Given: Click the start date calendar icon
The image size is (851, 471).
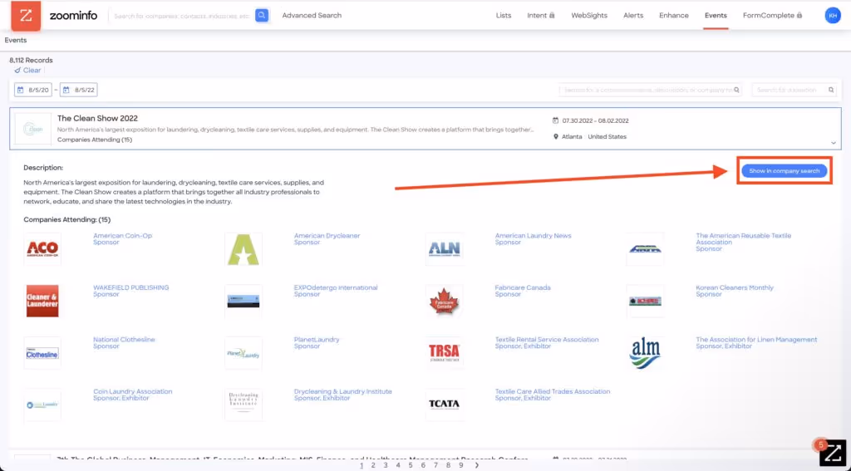Looking at the screenshot, I should [21, 90].
